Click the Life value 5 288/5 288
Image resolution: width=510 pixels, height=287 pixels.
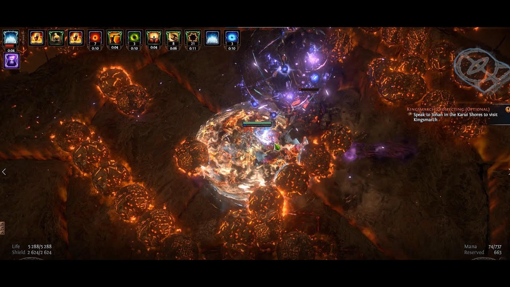pos(39,247)
